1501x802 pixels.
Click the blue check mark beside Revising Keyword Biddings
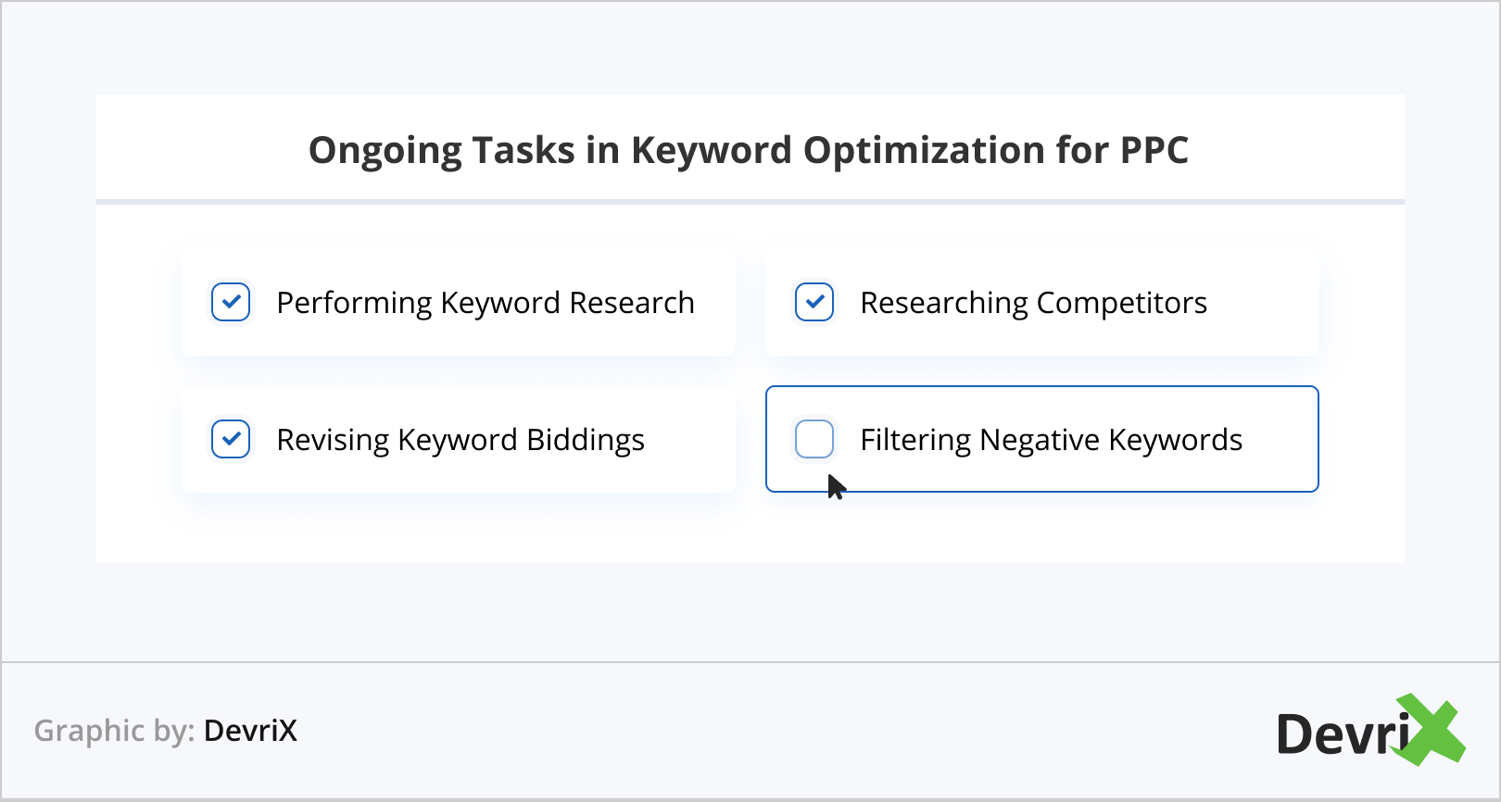point(231,439)
